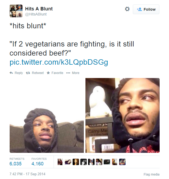Favorite the tweet with star icon
169x179 pixels.
coord(48,73)
